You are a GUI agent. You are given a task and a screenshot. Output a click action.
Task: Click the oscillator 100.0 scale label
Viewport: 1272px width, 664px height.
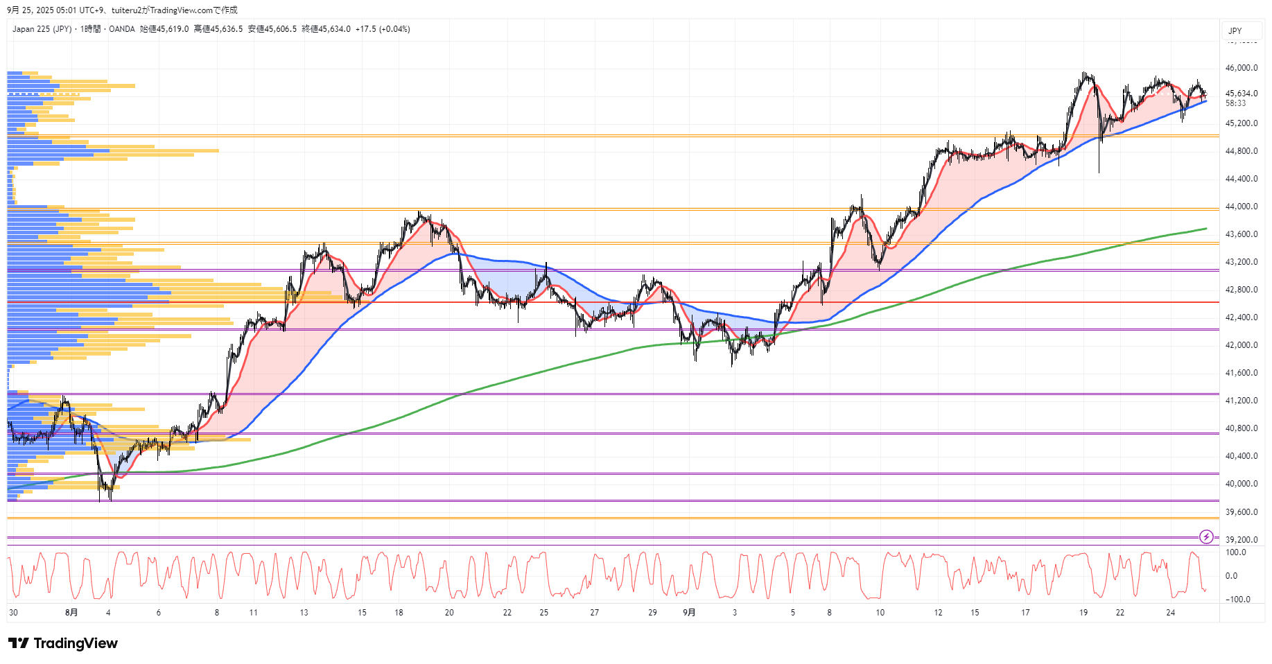(1236, 552)
